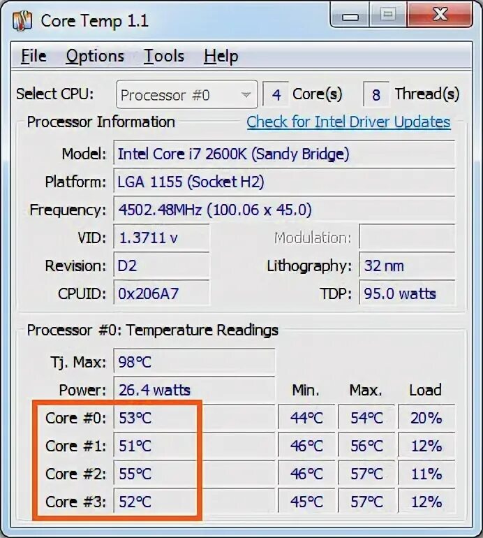Click Core #1 maximum 56°C

(x=366, y=446)
